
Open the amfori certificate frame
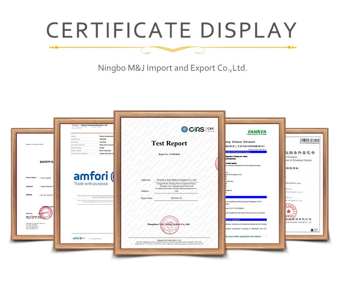click(x=84, y=184)
